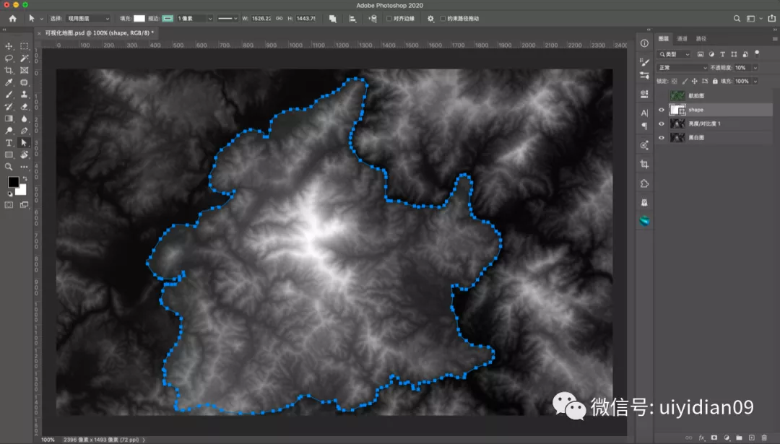Click the white fill color swatch
This screenshot has height=444, width=780.
[139, 18]
